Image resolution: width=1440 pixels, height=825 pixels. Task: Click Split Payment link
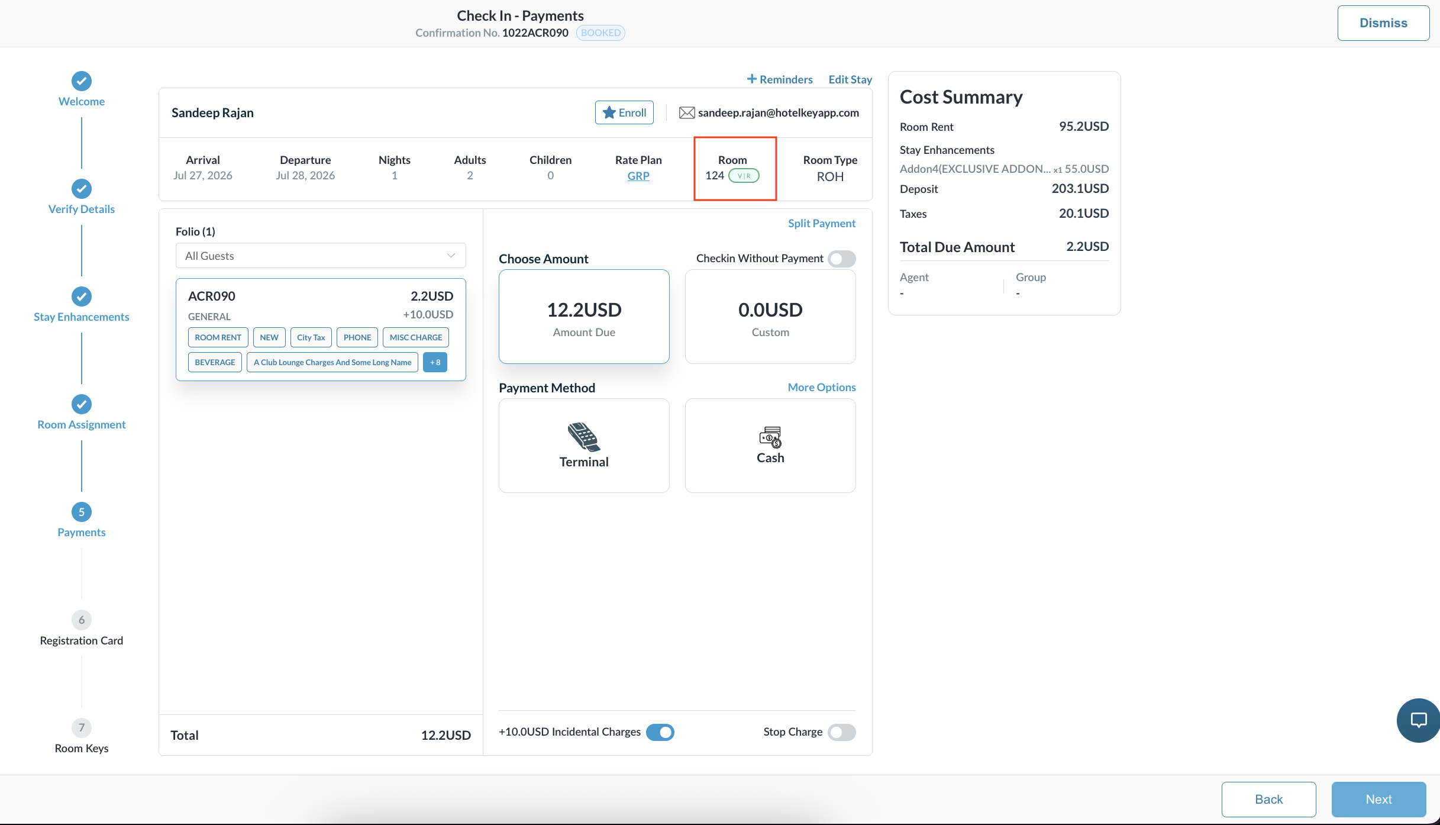coord(822,223)
